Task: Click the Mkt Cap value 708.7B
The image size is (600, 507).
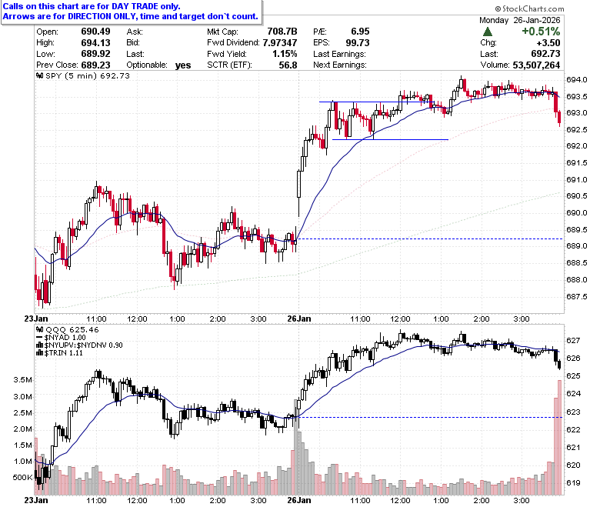Action: point(282,32)
